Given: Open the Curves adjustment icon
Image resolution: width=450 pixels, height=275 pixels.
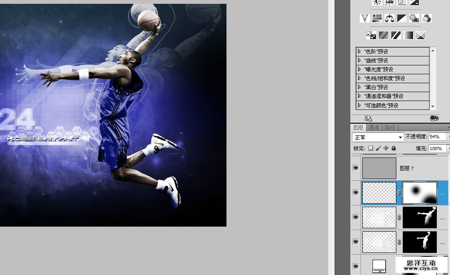Looking at the screenshot, I should (402, 3).
